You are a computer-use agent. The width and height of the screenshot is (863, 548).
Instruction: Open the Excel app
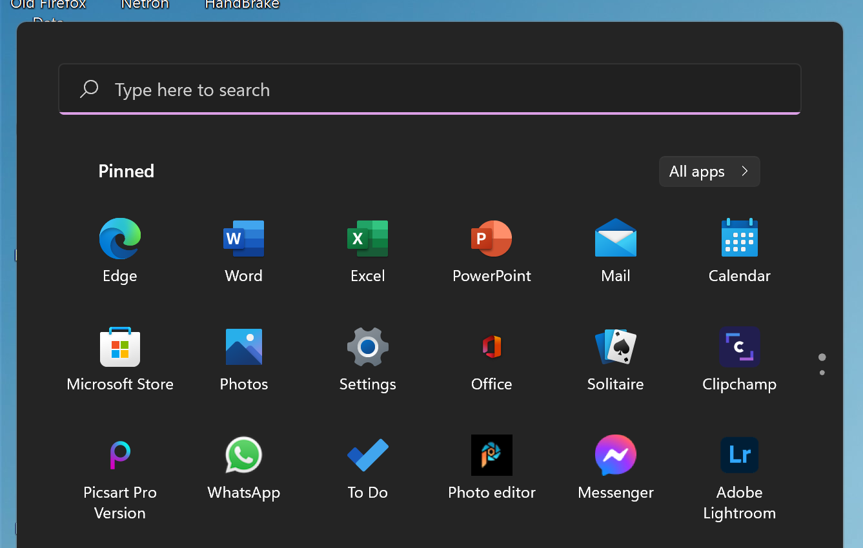click(368, 251)
